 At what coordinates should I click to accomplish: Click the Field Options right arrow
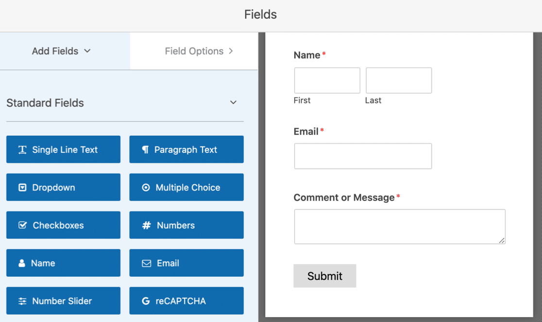[x=231, y=51]
